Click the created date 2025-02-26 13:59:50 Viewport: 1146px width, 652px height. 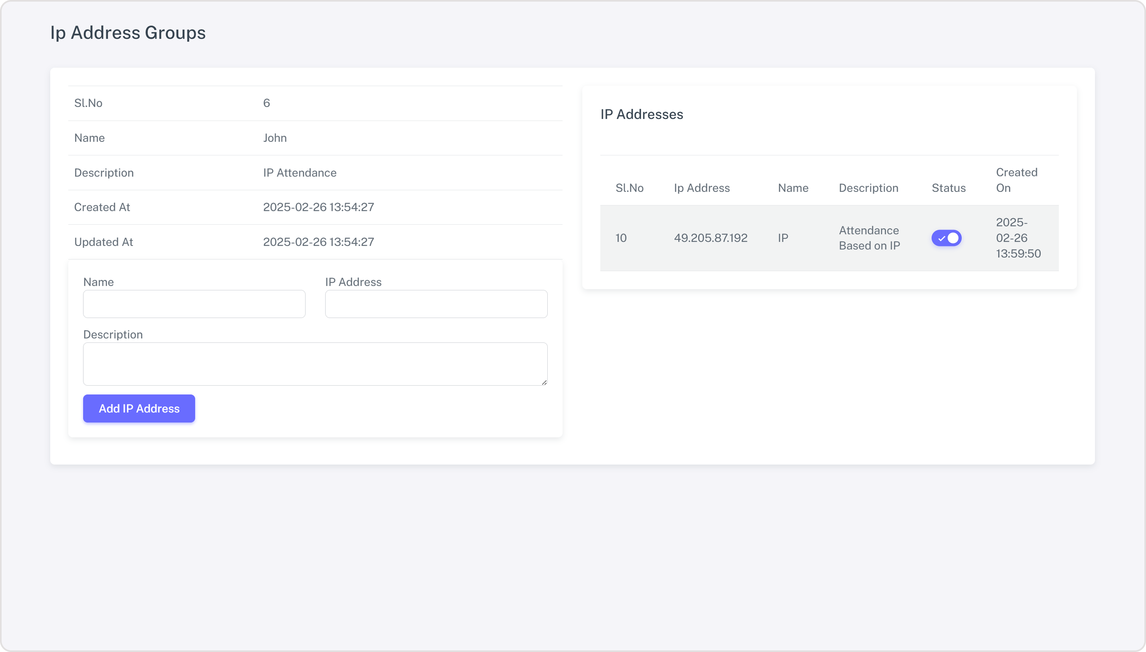tap(1018, 238)
